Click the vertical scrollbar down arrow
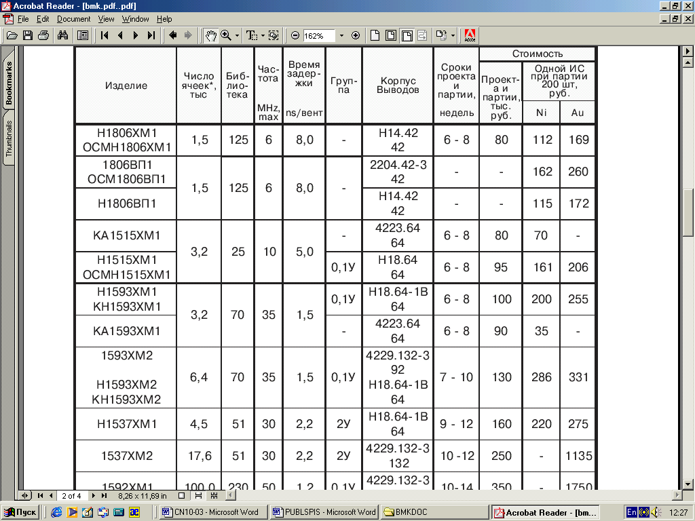This screenshot has width=695, height=521. (688, 483)
